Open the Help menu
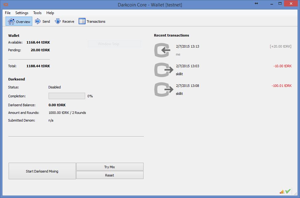 50,13
